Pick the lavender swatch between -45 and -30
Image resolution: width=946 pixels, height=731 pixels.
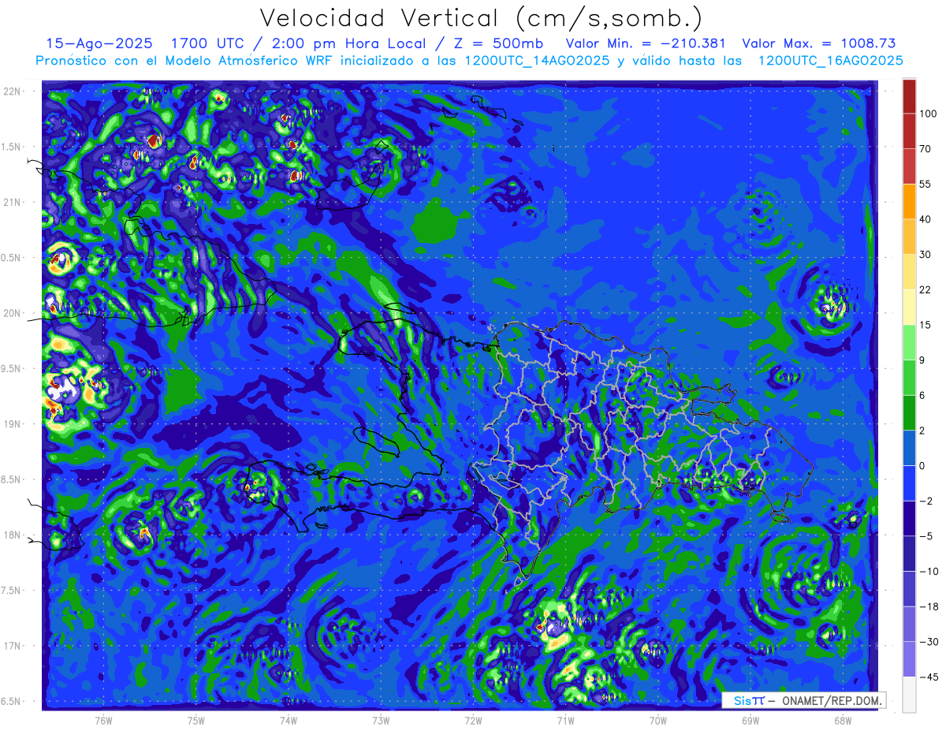[x=909, y=659]
